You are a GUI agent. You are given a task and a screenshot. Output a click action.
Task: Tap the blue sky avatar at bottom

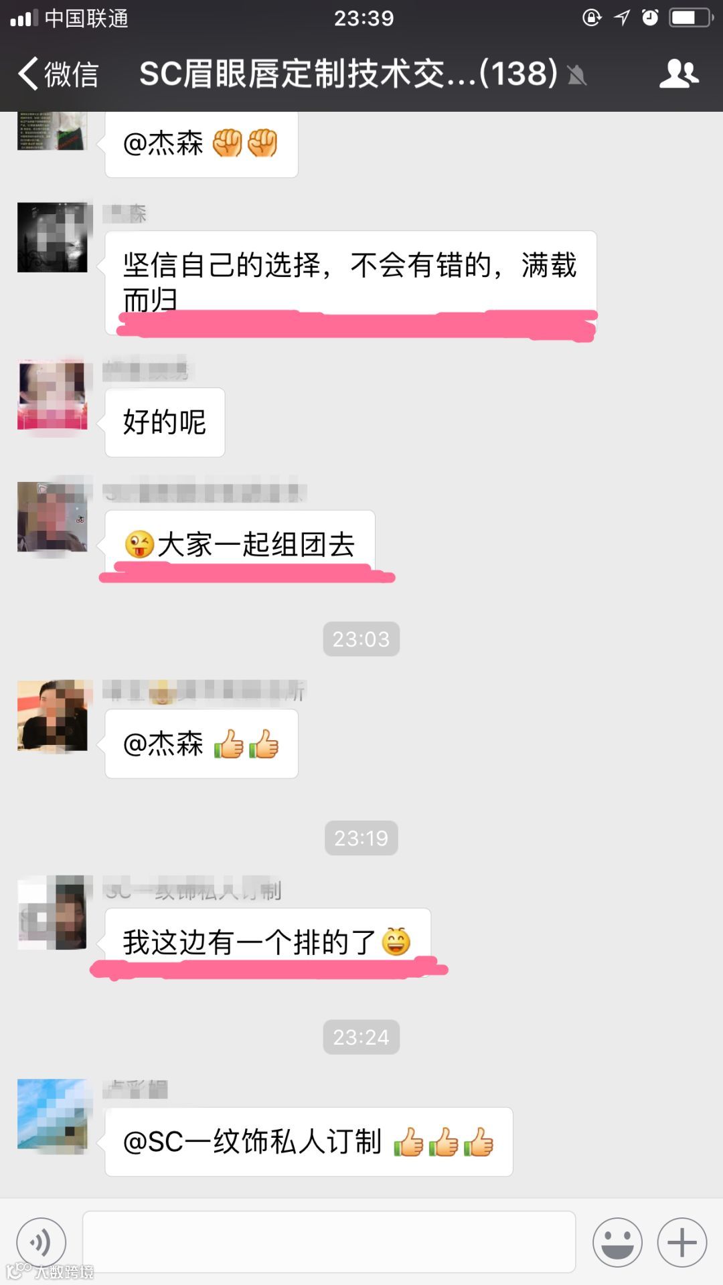click(52, 1114)
